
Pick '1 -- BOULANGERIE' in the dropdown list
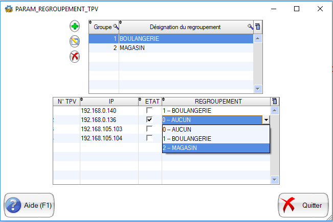click(x=215, y=139)
